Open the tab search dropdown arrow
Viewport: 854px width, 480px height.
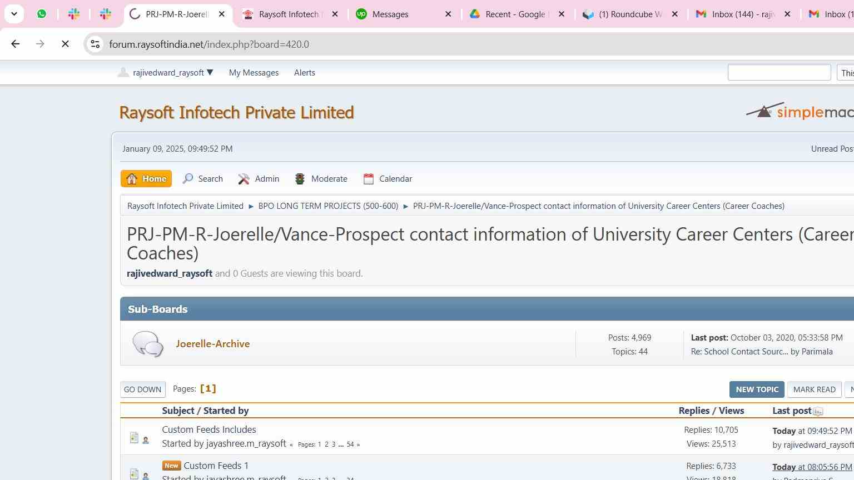[x=14, y=14]
